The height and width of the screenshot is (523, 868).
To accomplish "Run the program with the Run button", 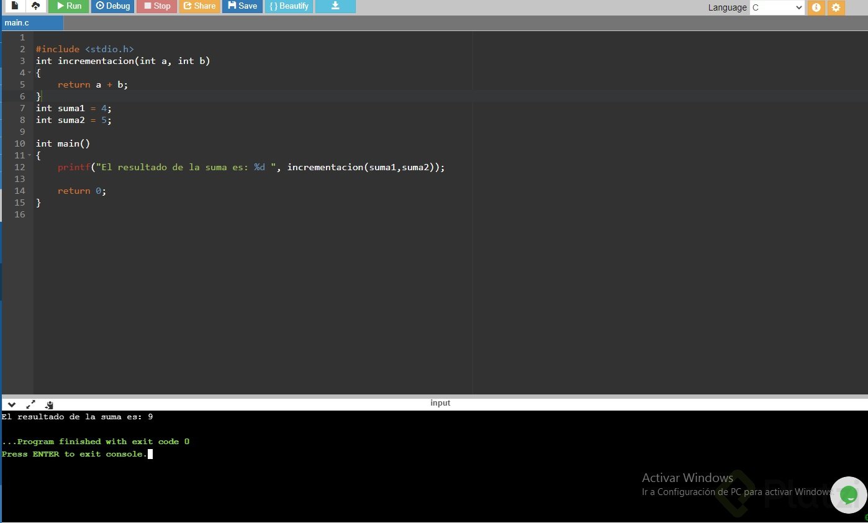I will point(68,6).
